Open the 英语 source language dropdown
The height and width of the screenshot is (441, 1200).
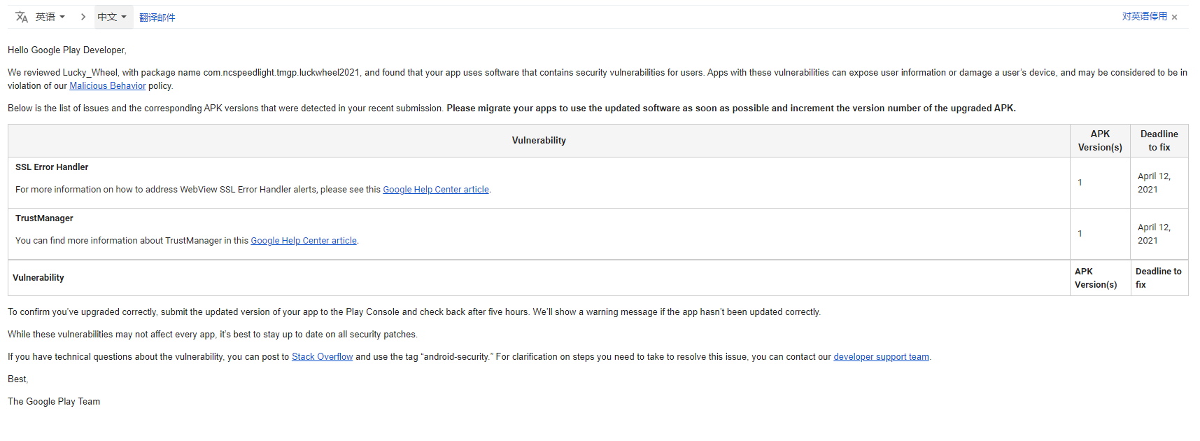coord(50,17)
